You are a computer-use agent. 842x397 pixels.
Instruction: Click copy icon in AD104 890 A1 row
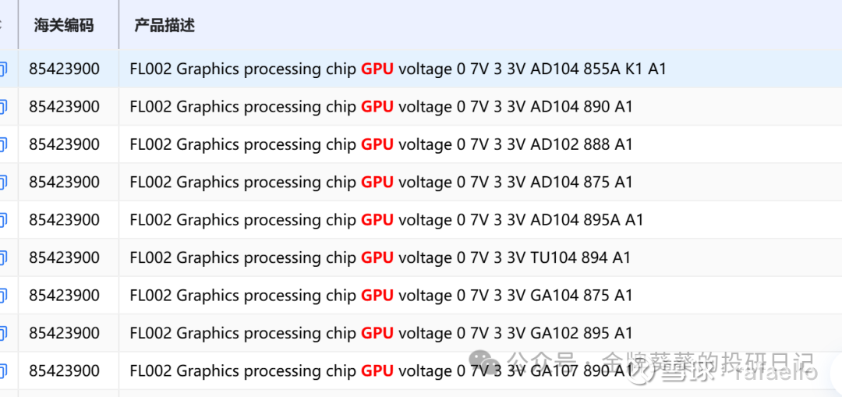2,106
